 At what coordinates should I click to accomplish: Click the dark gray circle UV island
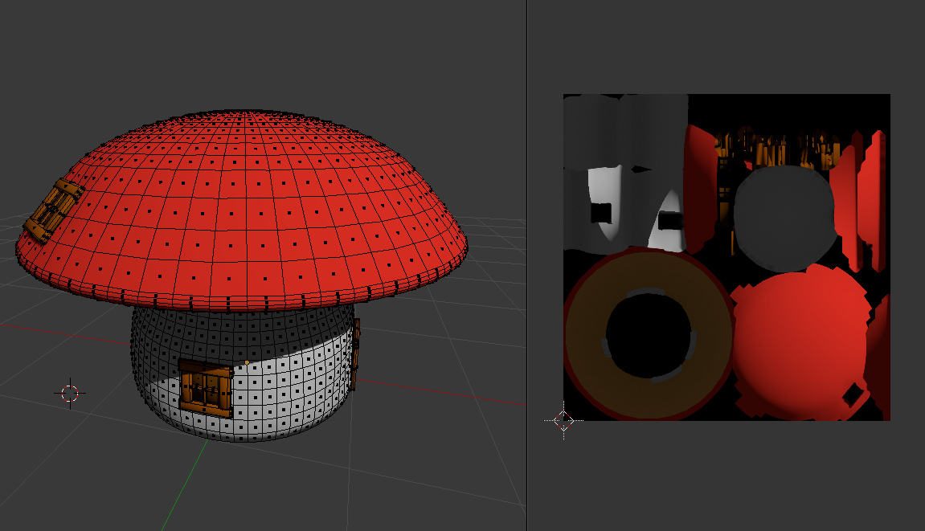(x=784, y=219)
